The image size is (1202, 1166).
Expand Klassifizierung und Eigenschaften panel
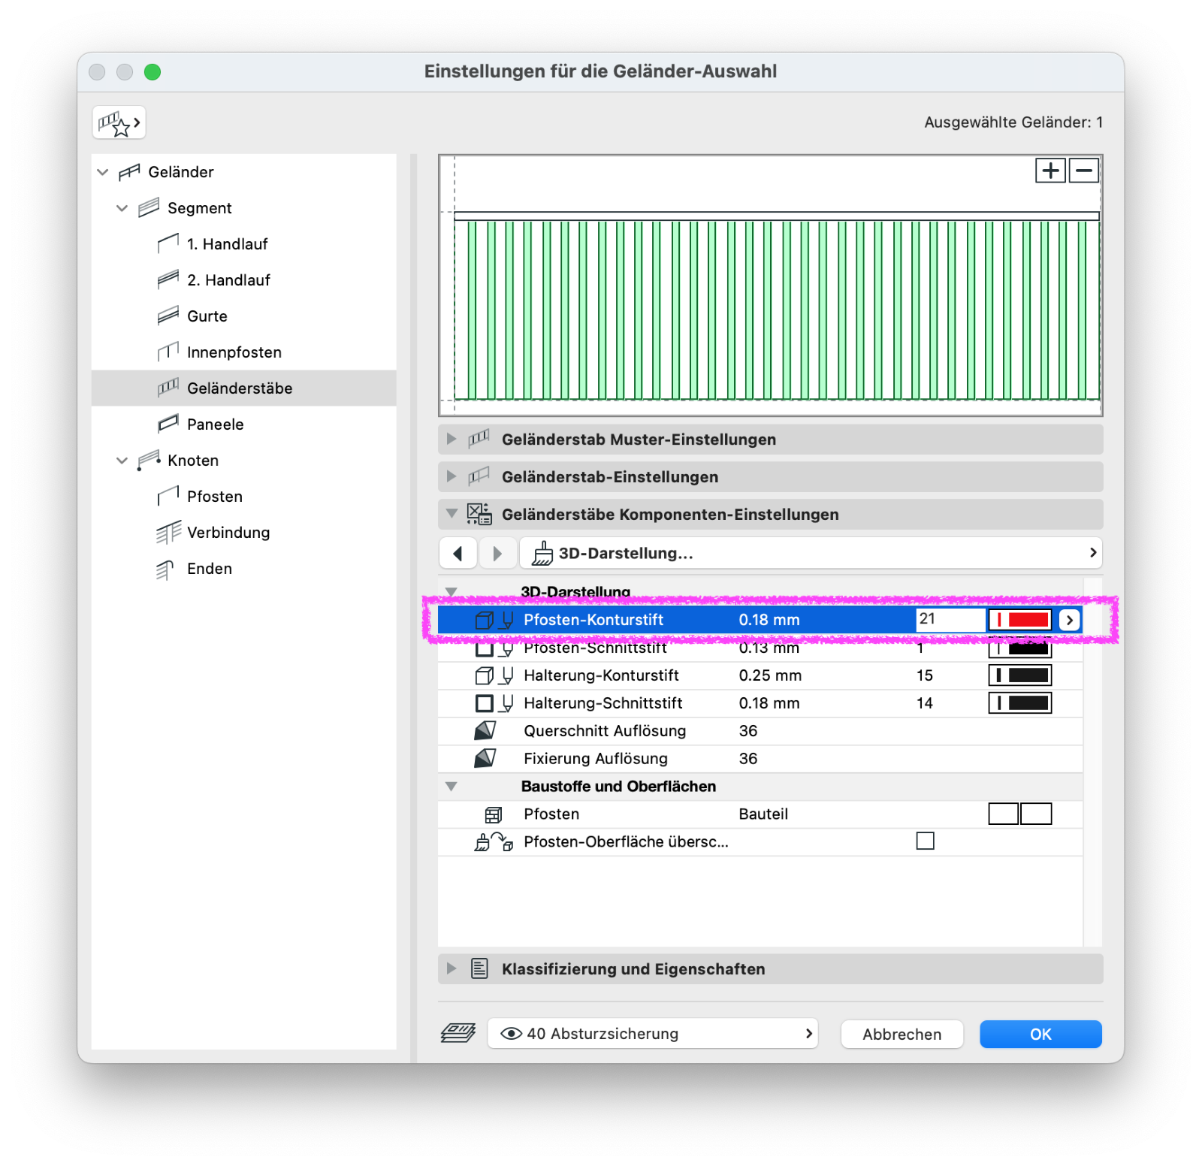(452, 968)
